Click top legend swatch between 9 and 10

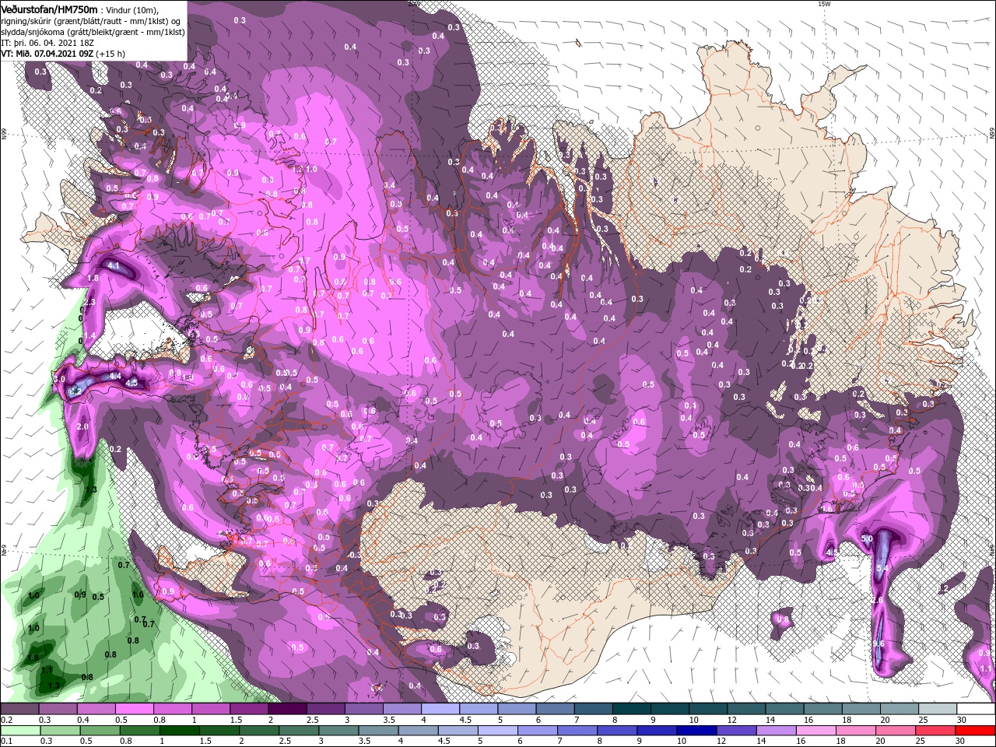pos(670,709)
